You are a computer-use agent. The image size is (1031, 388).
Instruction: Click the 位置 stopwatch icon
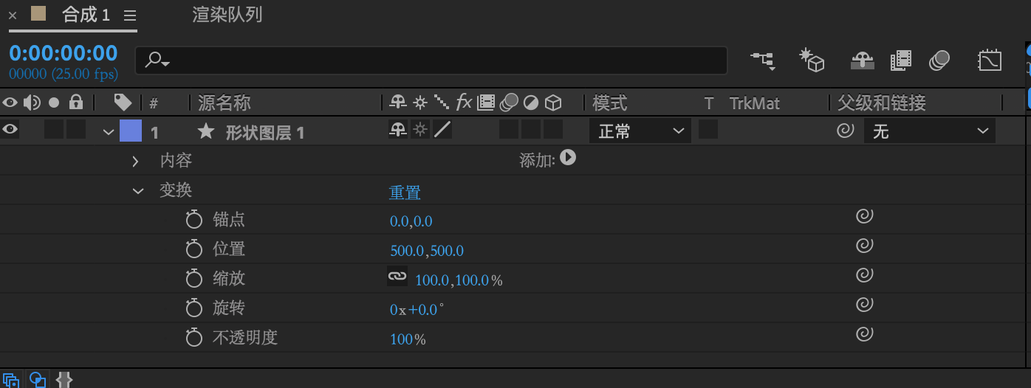(194, 249)
